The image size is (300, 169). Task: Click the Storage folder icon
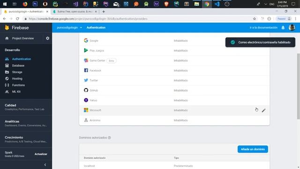point(7,72)
